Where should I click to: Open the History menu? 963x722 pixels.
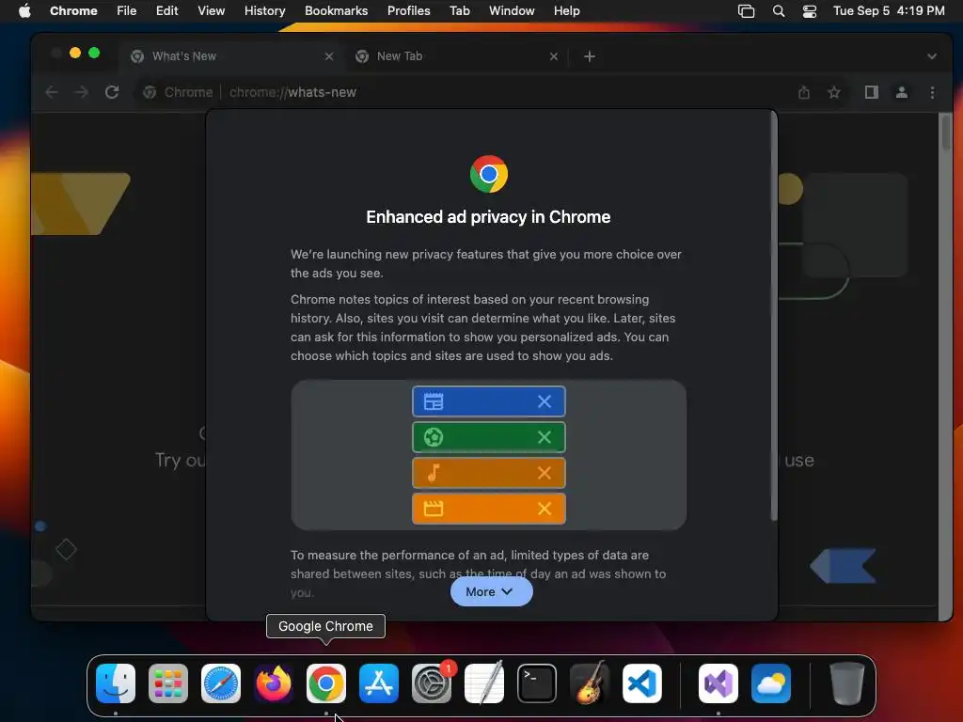pyautogui.click(x=264, y=11)
